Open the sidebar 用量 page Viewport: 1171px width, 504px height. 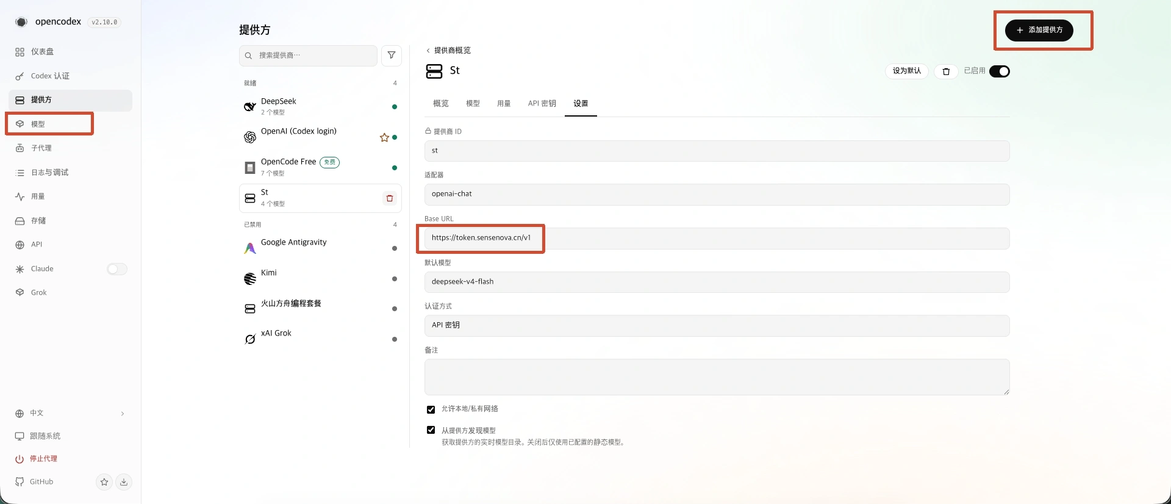tap(70, 196)
